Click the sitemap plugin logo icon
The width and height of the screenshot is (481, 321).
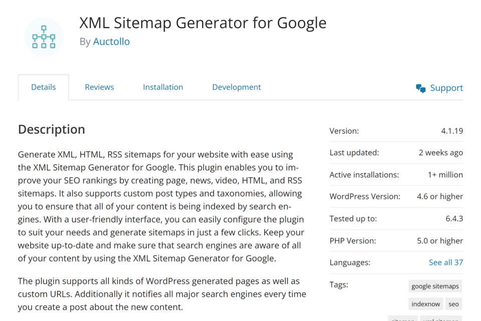pyautogui.click(x=44, y=37)
